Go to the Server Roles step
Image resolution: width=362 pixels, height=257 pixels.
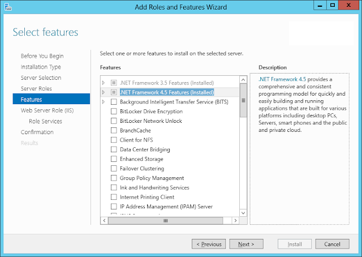(x=36, y=88)
